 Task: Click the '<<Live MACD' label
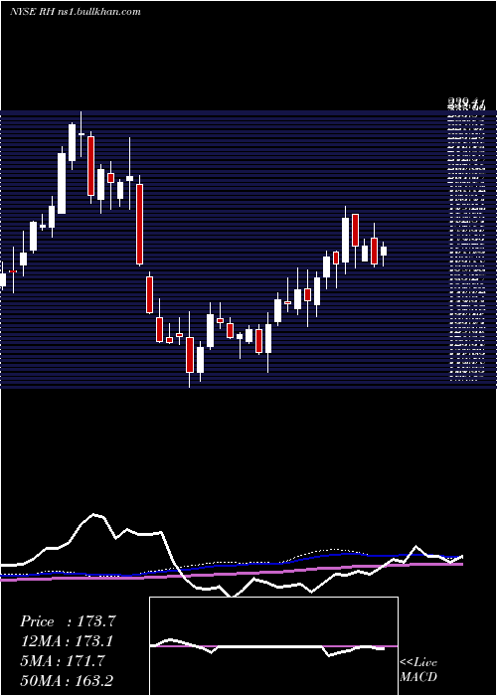coord(418,669)
